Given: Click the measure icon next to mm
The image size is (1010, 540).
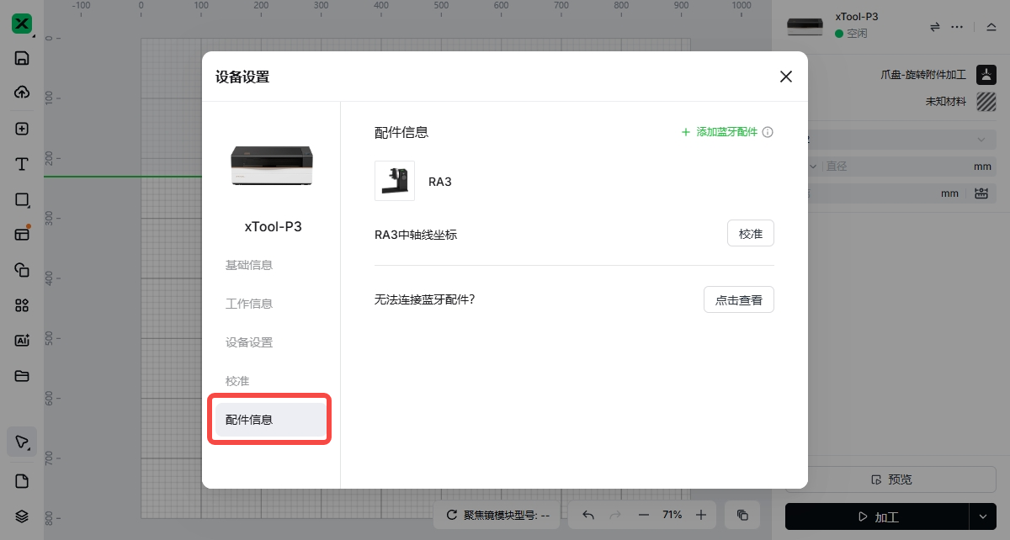Looking at the screenshot, I should tap(981, 193).
